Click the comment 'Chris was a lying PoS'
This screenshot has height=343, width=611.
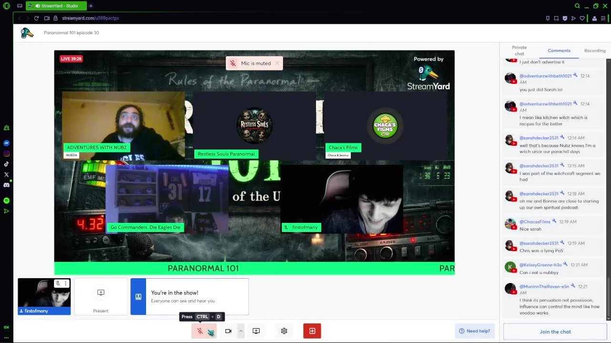click(541, 251)
